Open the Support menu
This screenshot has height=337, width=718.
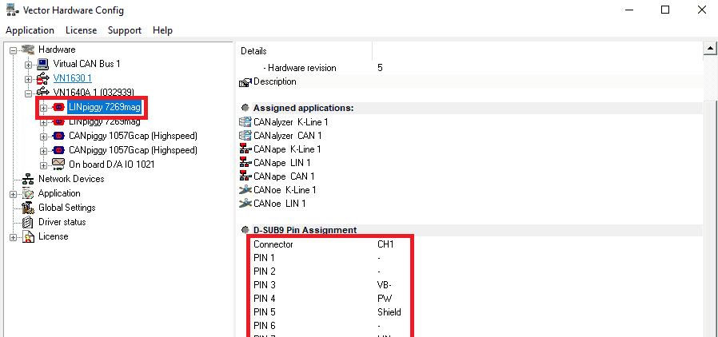(x=124, y=30)
